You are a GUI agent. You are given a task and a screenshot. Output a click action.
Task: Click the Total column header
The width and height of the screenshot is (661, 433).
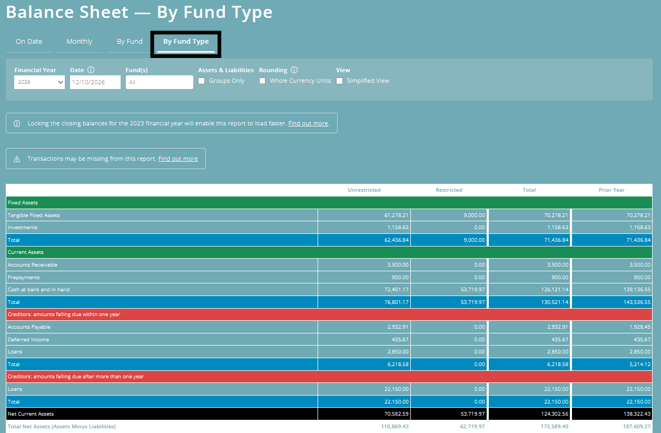(x=529, y=190)
